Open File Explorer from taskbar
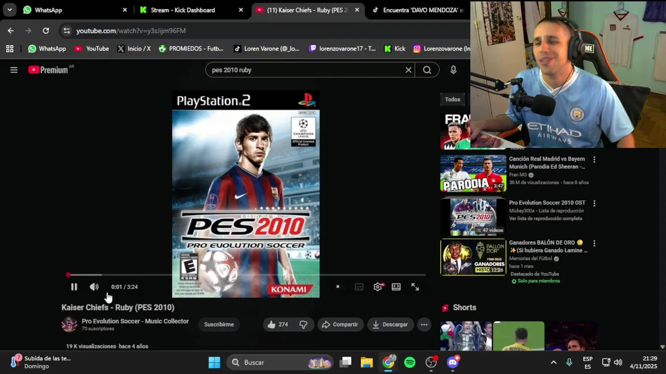The width and height of the screenshot is (666, 374). click(x=367, y=363)
